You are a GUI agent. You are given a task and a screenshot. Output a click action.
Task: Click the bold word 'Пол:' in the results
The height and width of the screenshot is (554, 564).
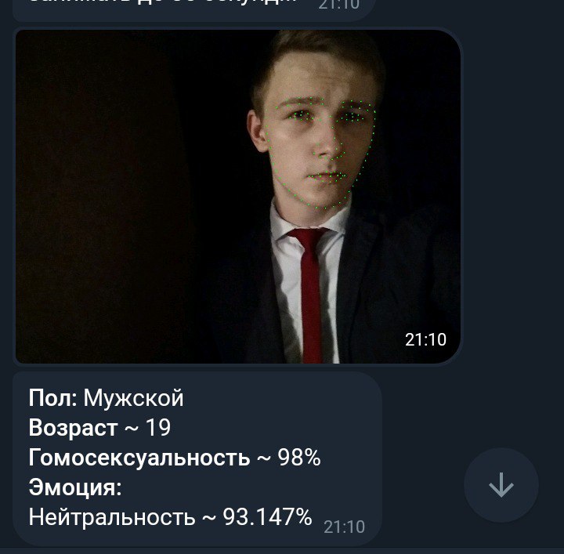point(53,398)
